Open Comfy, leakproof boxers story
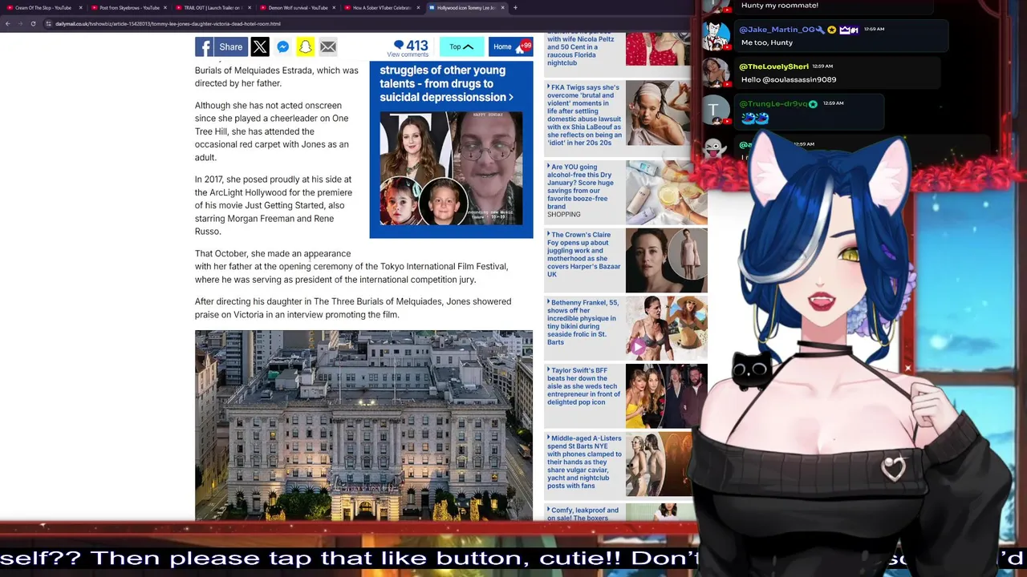 (x=584, y=514)
